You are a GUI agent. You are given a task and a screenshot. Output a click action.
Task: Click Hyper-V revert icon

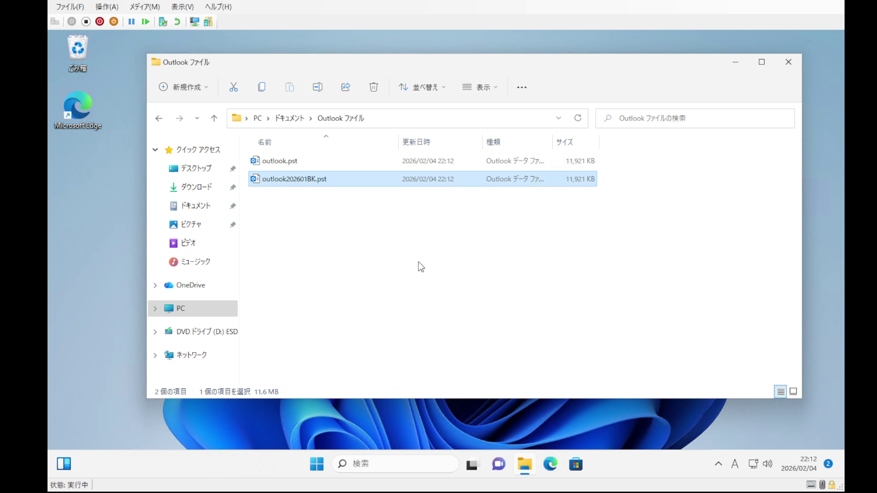[177, 21]
